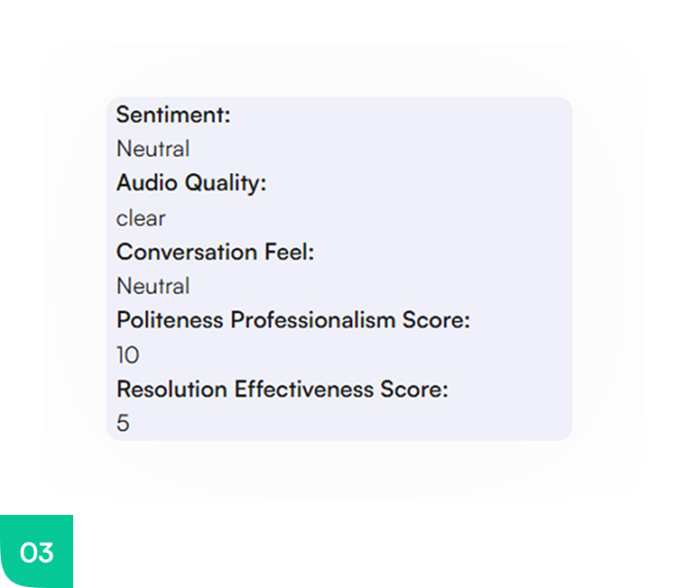Select the Conversation Feel label
The image size is (686, 588).
[215, 253]
